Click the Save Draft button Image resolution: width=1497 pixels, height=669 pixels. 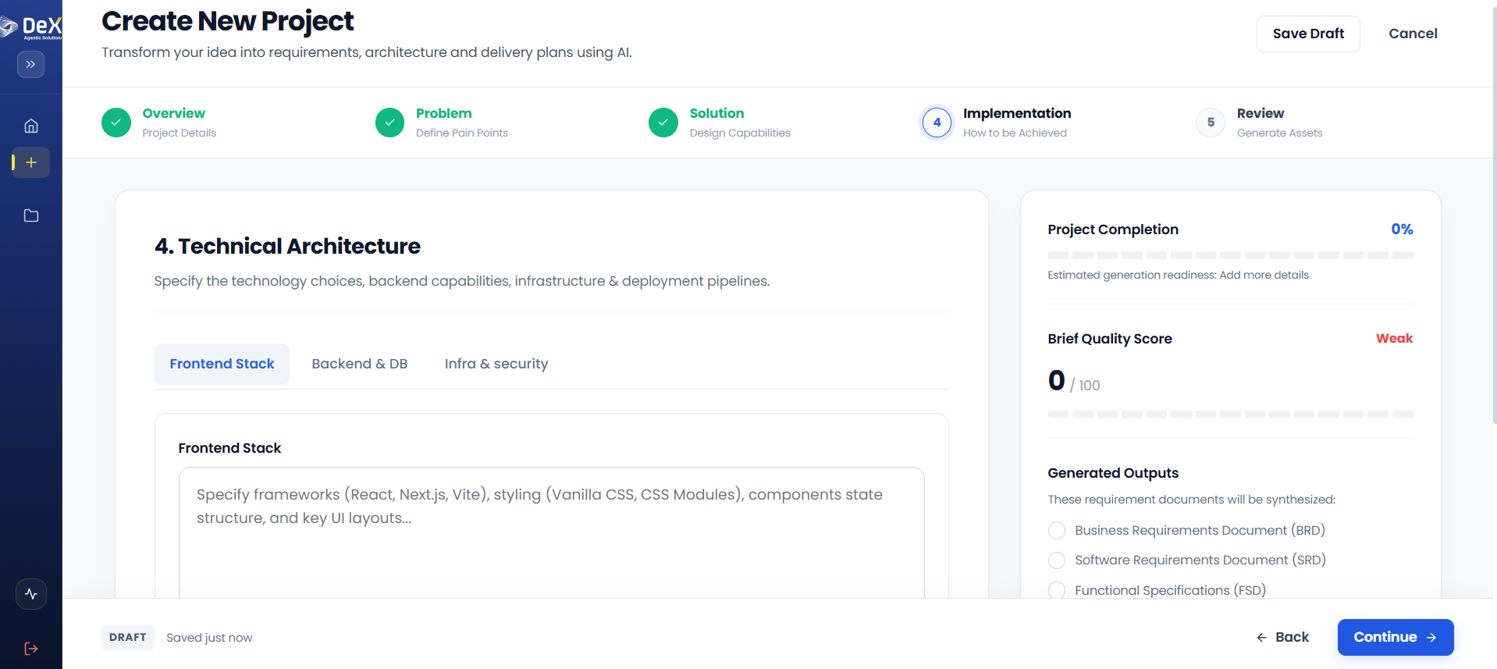[x=1308, y=34]
